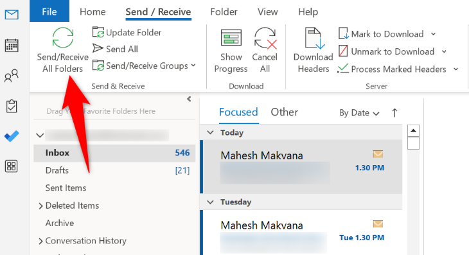Open People contacts icon in sidebar
Viewport: 469px width, 255px height.
pos(12,76)
